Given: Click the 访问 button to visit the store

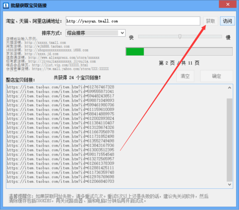Looking at the screenshot, I should 227,21.
